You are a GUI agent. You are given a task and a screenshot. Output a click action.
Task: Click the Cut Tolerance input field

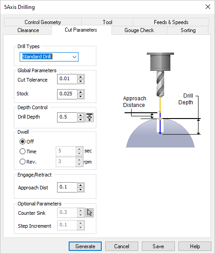[x=67, y=79]
